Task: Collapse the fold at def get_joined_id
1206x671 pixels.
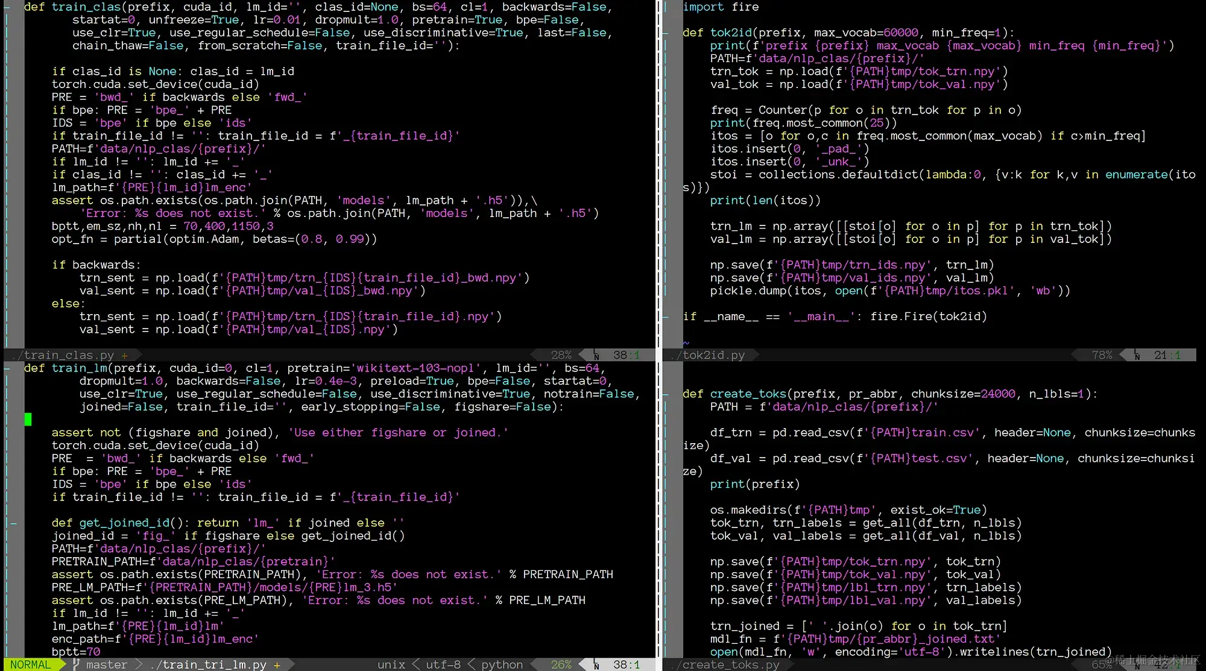Action: point(13,523)
